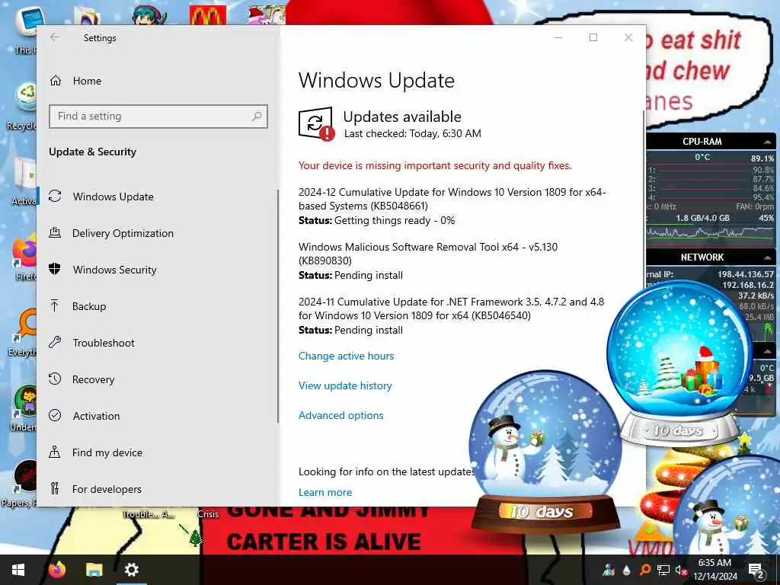
Task: Open Advanced options link
Action: click(x=341, y=416)
